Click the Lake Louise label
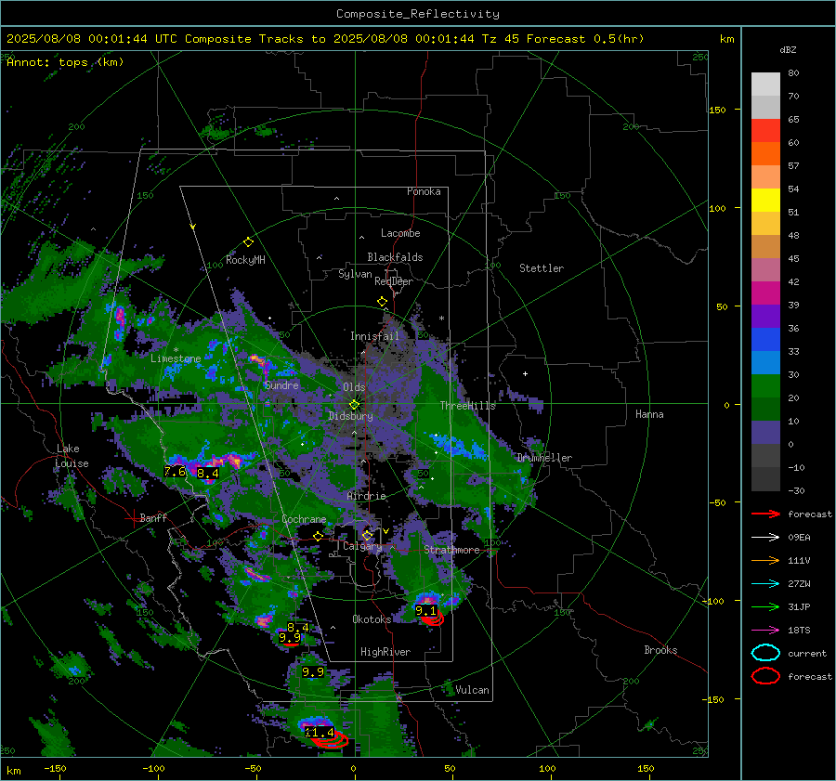 point(72,456)
